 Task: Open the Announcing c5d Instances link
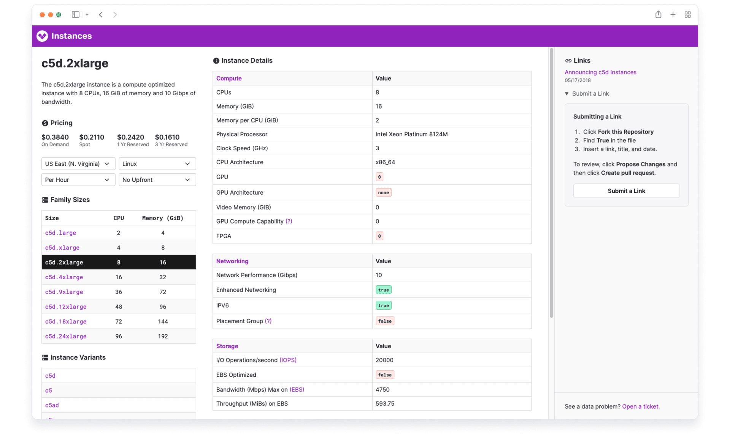click(600, 72)
